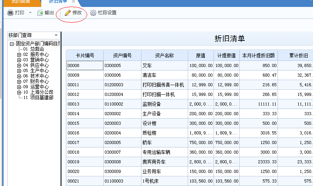Sort by 本月计提折旧额 column header
Screen dimensions: 313x186
[x=258, y=55]
